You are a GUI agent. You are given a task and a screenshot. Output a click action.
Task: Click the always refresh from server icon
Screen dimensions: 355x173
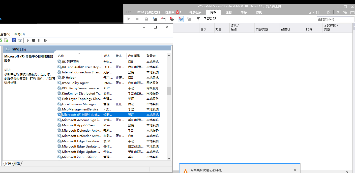click(x=155, y=19)
